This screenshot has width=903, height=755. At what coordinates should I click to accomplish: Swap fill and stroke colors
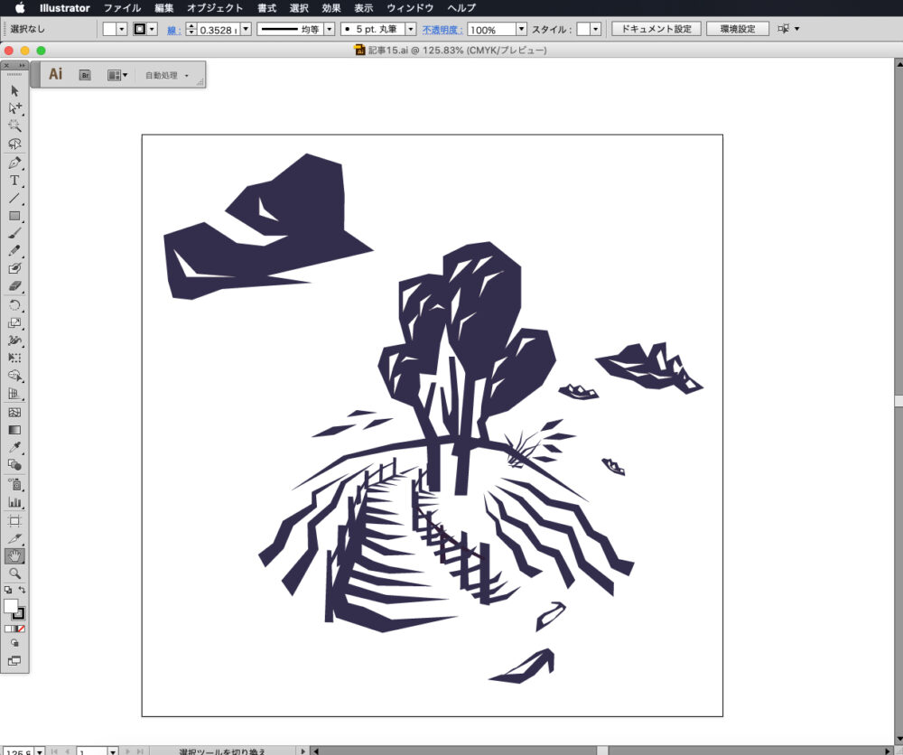click(x=23, y=590)
